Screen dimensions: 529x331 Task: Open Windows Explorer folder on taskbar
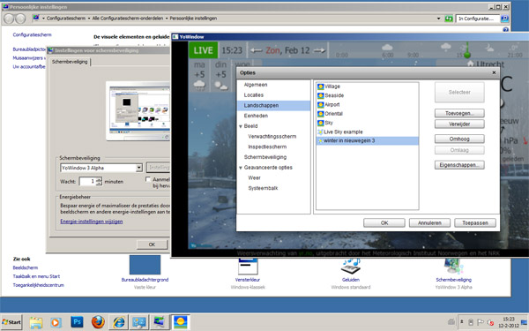point(36,322)
